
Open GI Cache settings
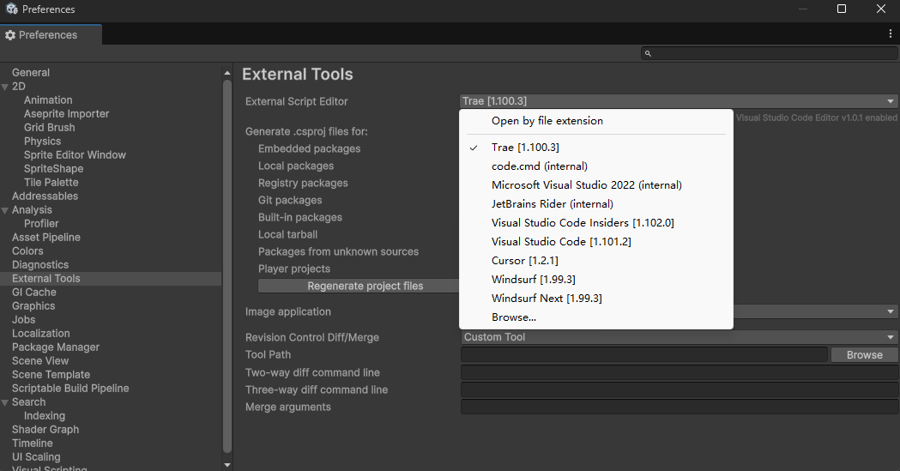click(33, 293)
